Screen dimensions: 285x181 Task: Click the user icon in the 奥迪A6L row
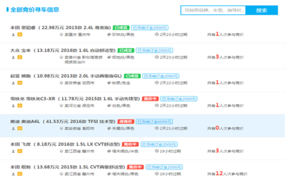(13, 128)
